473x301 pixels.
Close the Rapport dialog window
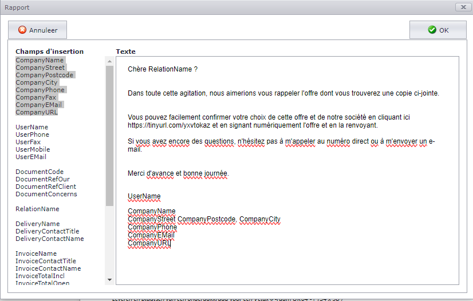coord(463,7)
